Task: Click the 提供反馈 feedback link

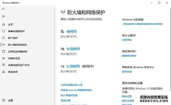Action: (x=127, y=72)
